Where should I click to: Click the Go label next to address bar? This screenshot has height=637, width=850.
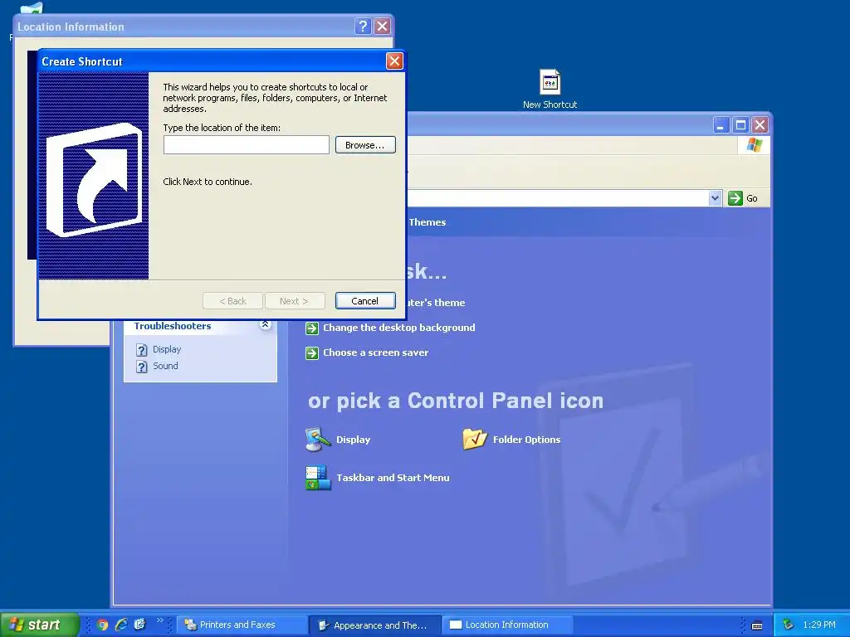[752, 199]
